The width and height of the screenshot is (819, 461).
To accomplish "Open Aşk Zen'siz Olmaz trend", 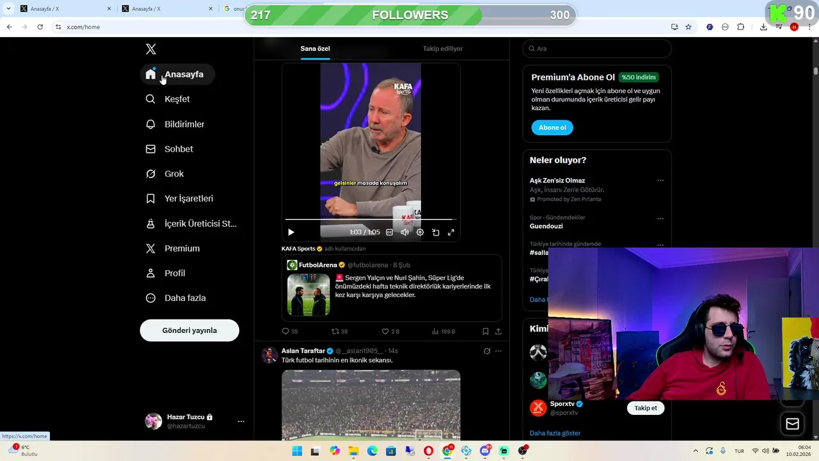I will point(557,181).
